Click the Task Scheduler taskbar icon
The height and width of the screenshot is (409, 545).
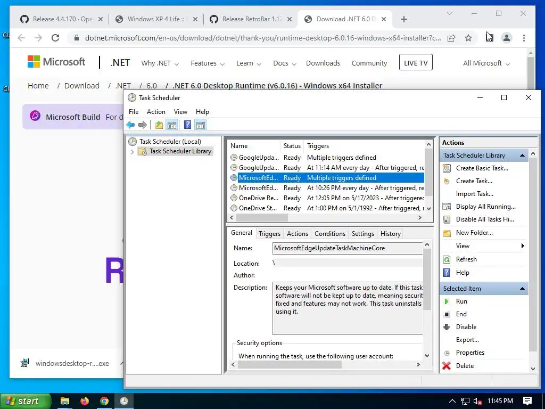pos(124,401)
